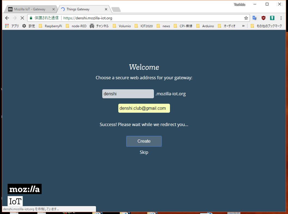Expand the bookmarks overflow chevron

[243, 26]
